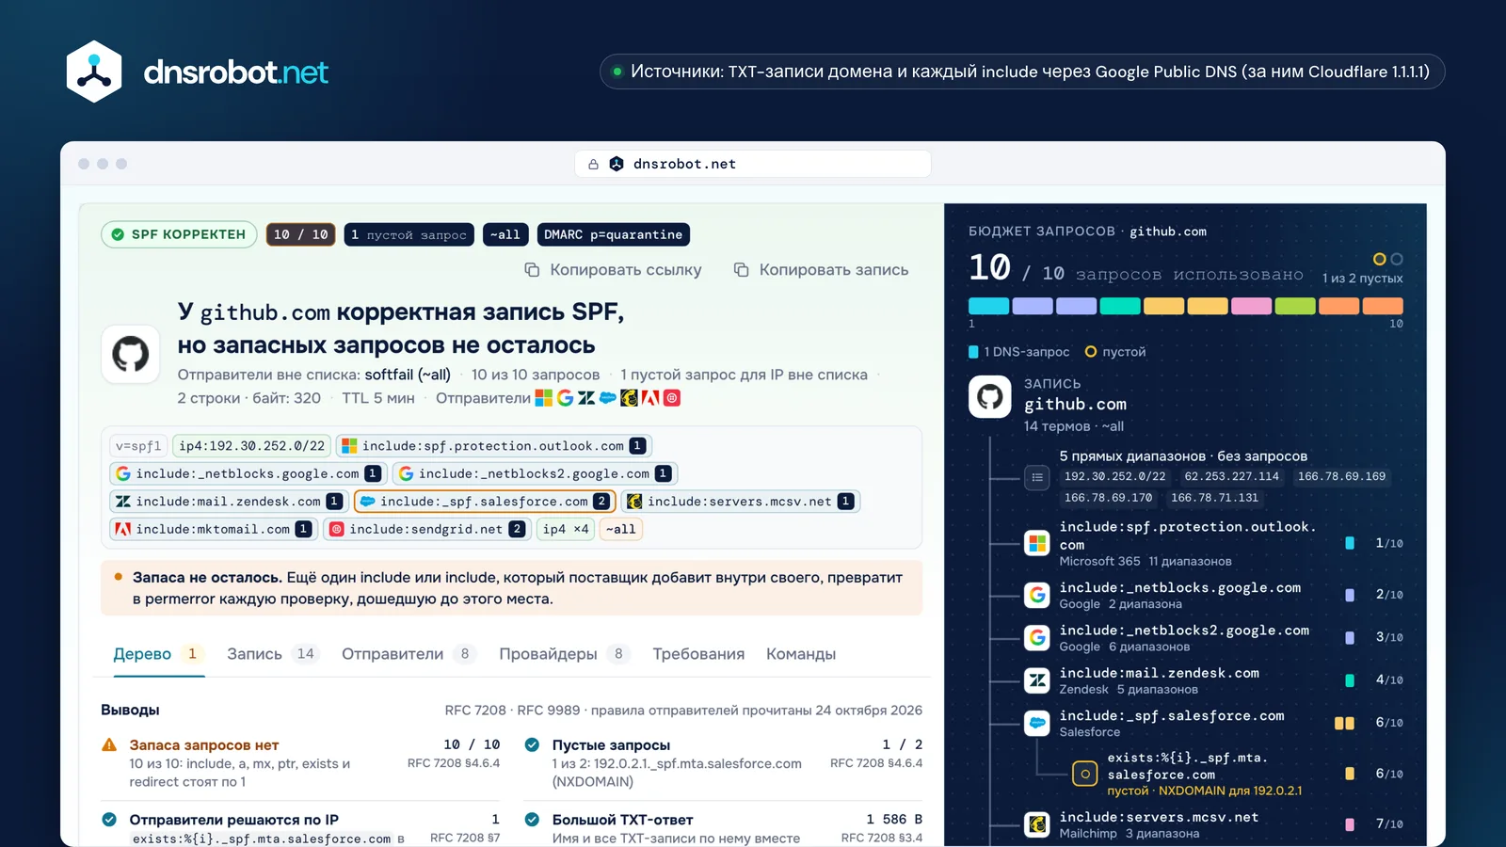Click the ~all term chip in record
Viewport: 1506px width, 847px height.
point(621,529)
